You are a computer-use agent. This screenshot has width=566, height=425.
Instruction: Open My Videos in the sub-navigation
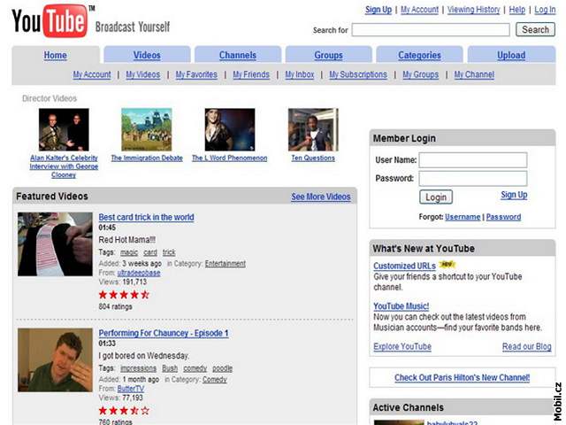(143, 74)
